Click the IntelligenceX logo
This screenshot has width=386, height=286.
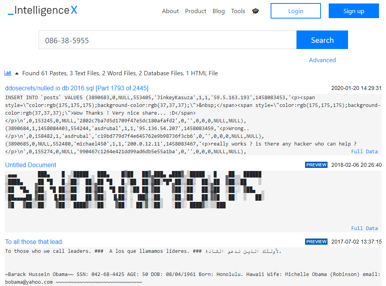click(43, 11)
